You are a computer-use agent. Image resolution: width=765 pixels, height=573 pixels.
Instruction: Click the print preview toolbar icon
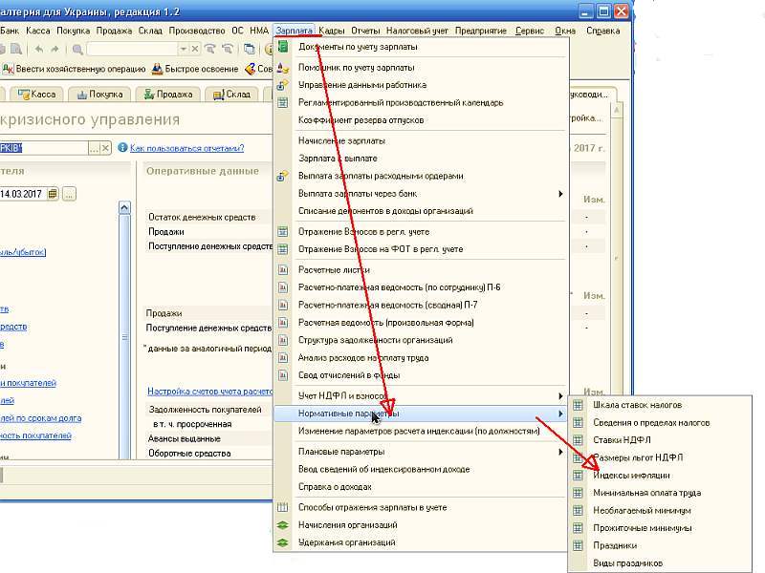16,49
